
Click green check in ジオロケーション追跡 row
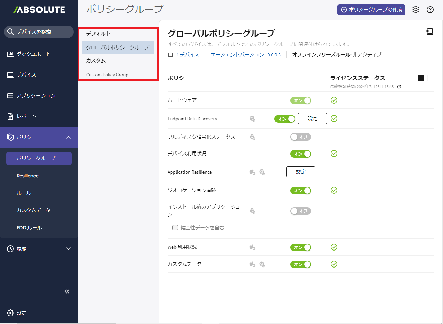[334, 190]
